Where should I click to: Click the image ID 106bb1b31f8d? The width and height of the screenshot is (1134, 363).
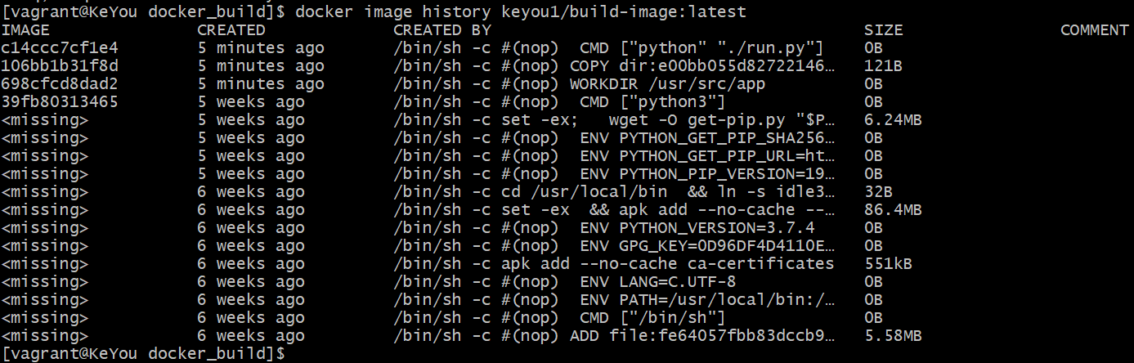pos(60,65)
